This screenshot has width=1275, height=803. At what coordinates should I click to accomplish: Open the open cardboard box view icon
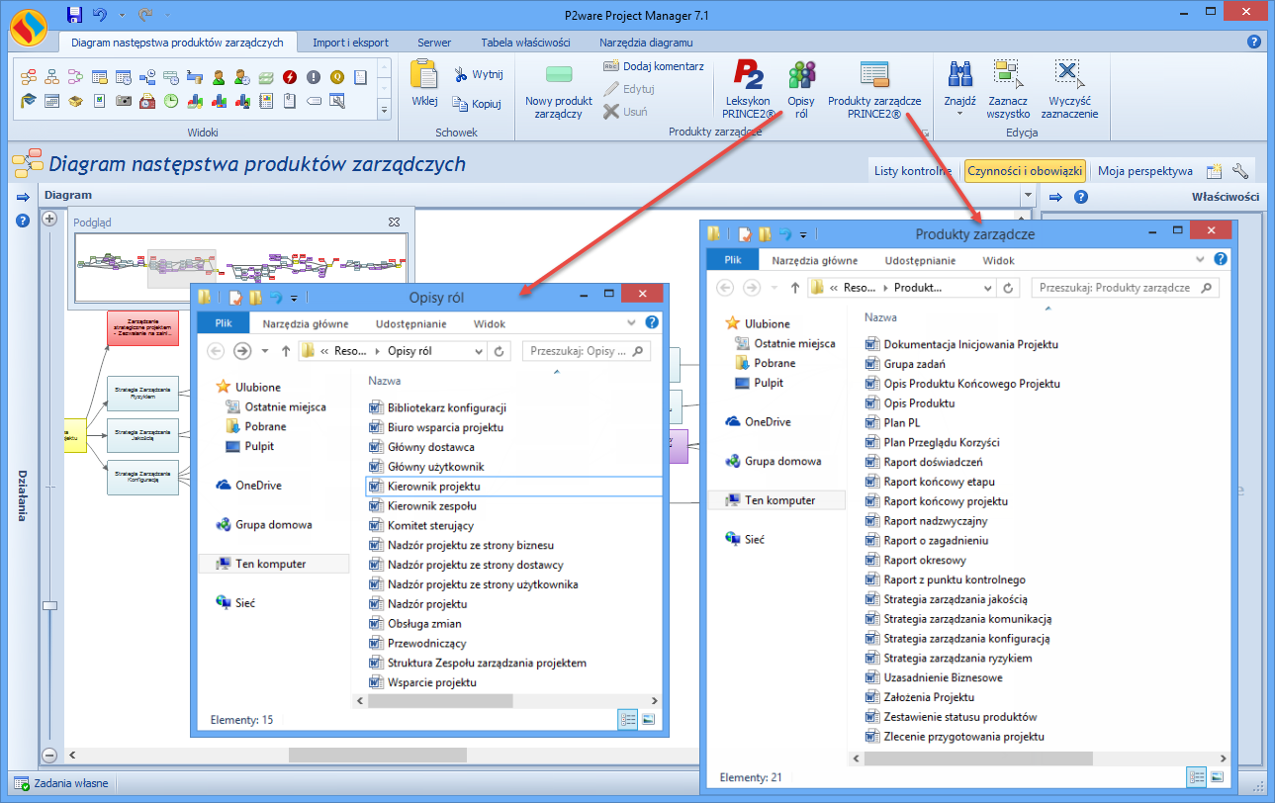pos(75,101)
